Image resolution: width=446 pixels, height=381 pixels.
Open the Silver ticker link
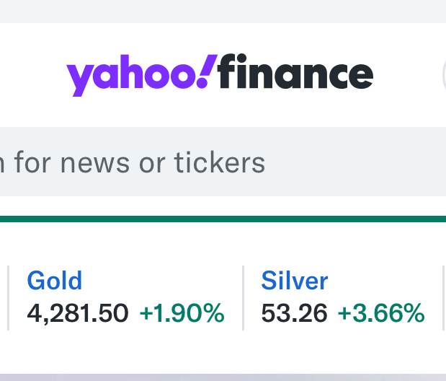tap(295, 280)
